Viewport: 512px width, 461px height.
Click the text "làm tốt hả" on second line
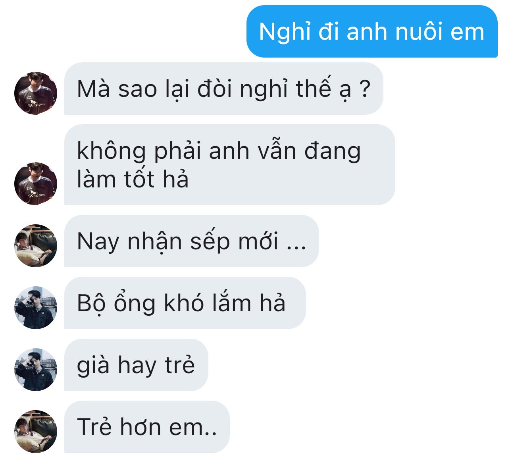(x=133, y=179)
